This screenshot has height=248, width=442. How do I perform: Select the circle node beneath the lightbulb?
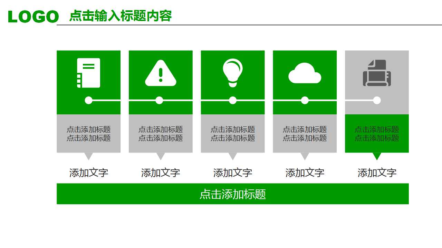point(232,101)
